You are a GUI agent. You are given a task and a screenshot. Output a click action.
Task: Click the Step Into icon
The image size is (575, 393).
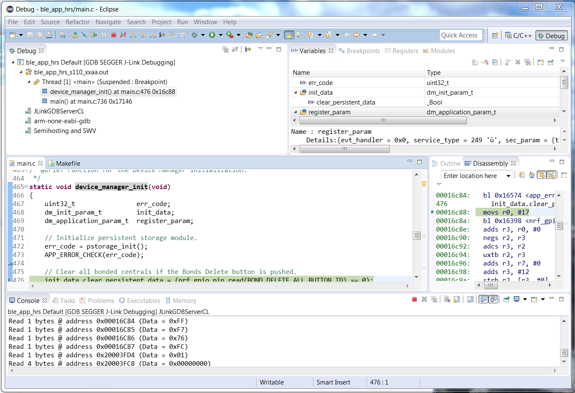pos(133,35)
